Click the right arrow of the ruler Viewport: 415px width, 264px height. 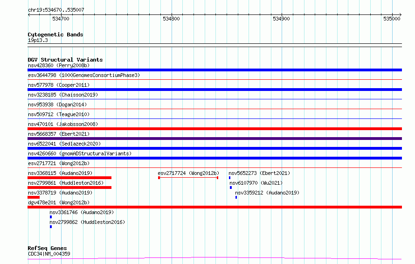(x=401, y=15)
